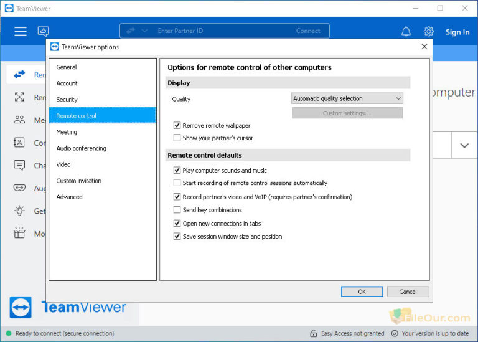Expand the connection mode dropdown chevron
This screenshot has width=478, height=342.
[x=144, y=31]
